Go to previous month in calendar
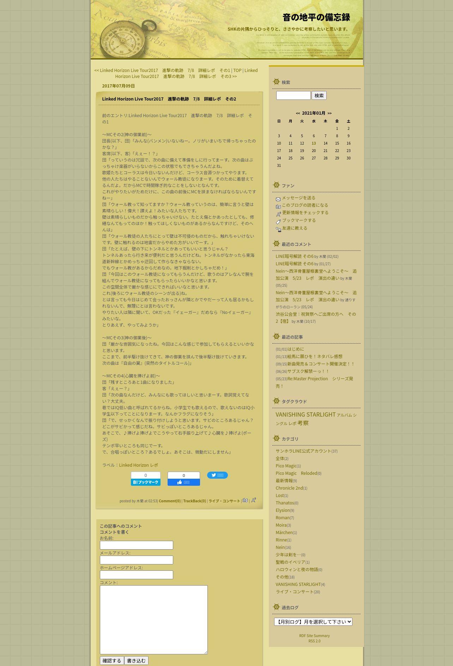 pyautogui.click(x=298, y=113)
